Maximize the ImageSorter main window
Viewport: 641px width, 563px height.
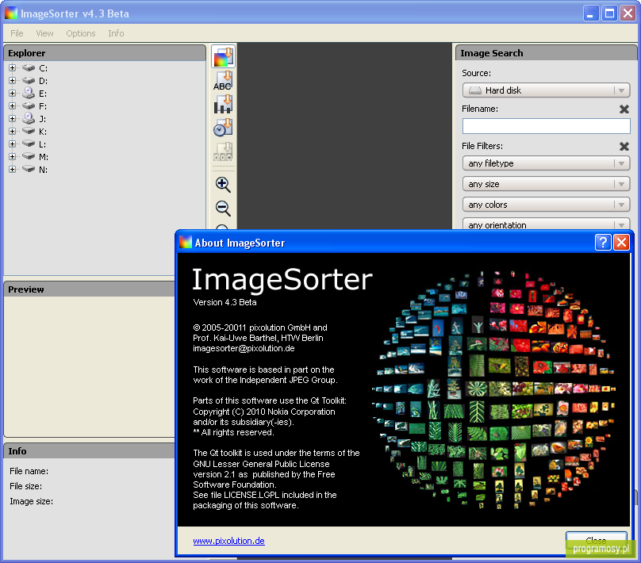(609, 13)
